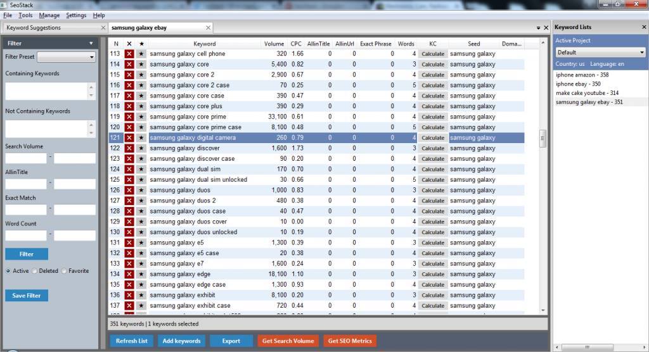
Task: Sort by the Volume column header
Action: [x=274, y=44]
